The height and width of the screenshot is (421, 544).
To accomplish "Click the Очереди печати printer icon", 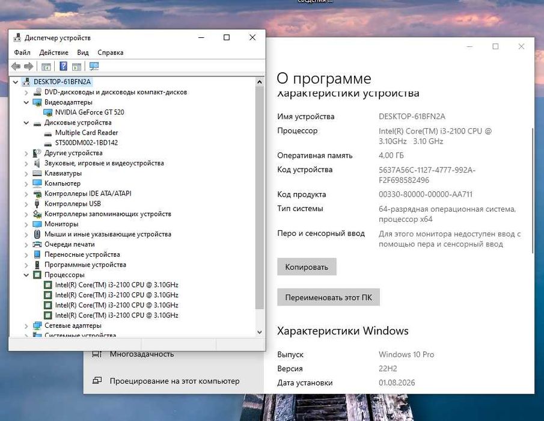I will (37, 244).
